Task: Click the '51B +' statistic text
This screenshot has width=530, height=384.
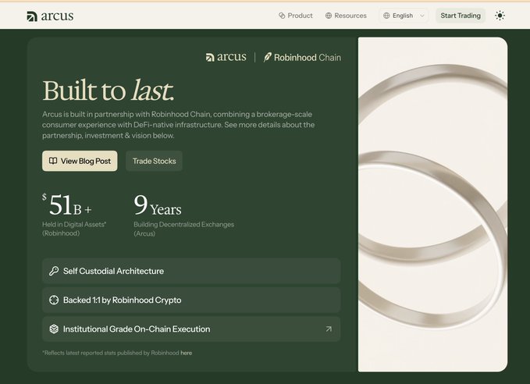Action: (x=67, y=204)
